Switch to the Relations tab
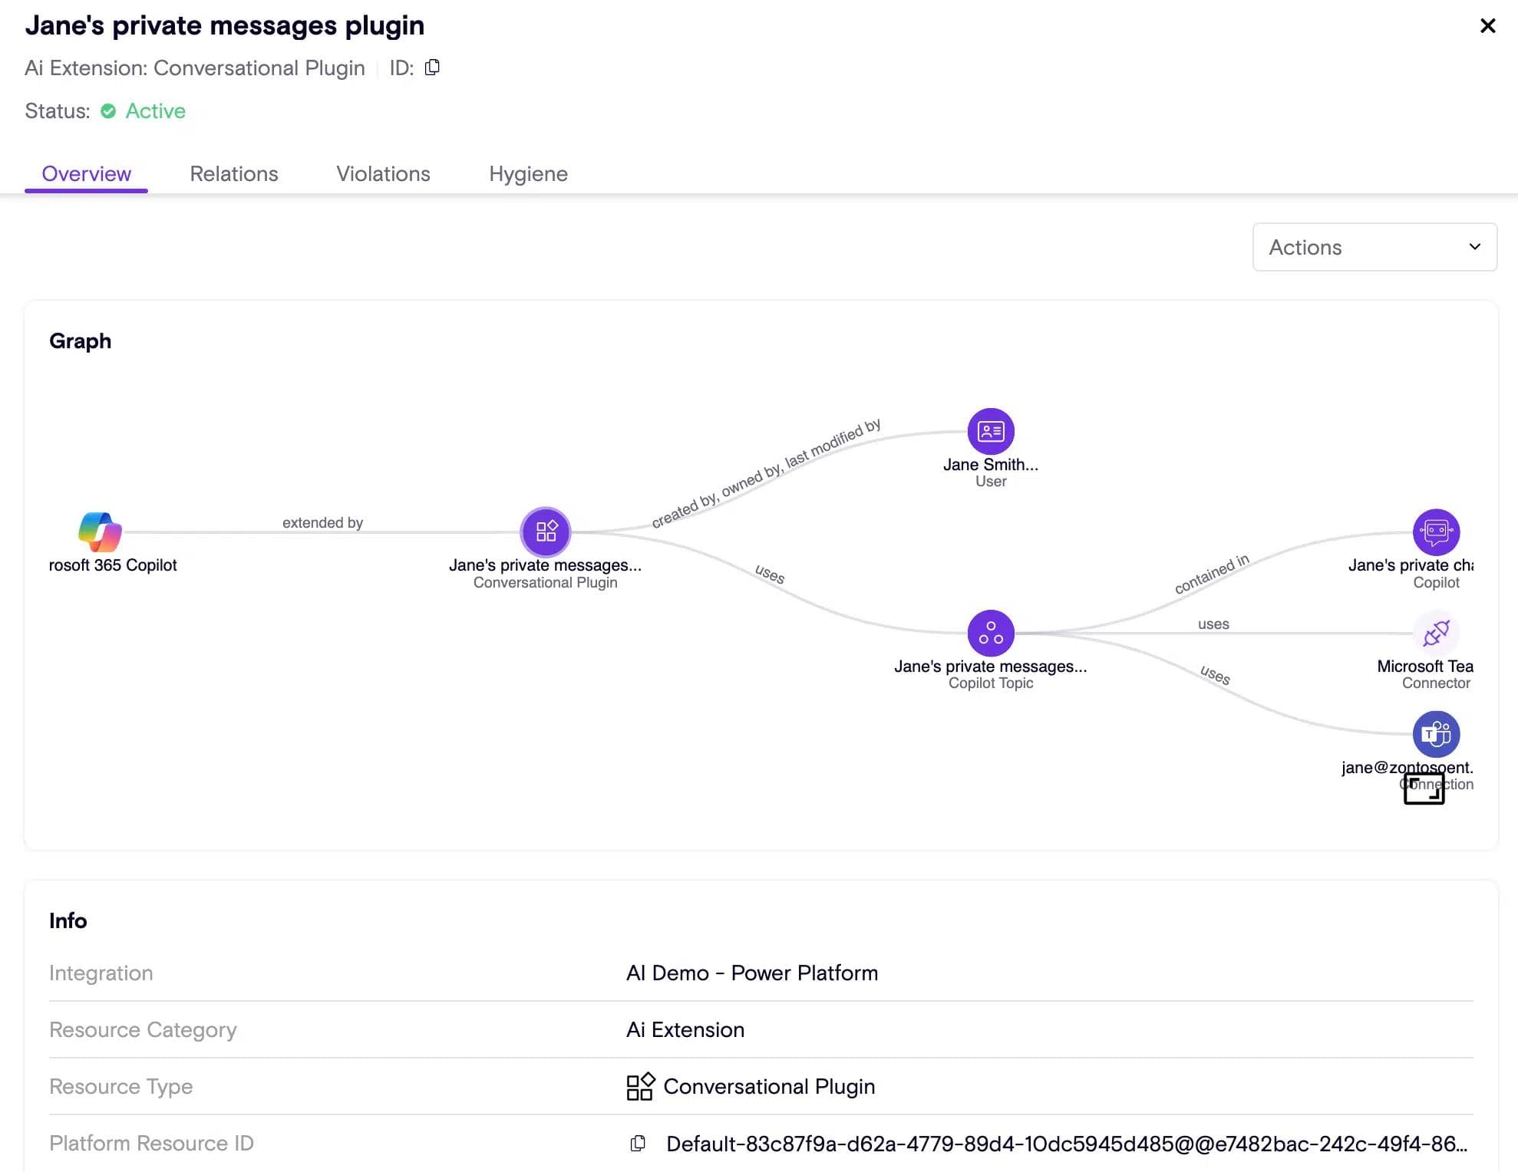The width and height of the screenshot is (1518, 1172). pos(234,174)
